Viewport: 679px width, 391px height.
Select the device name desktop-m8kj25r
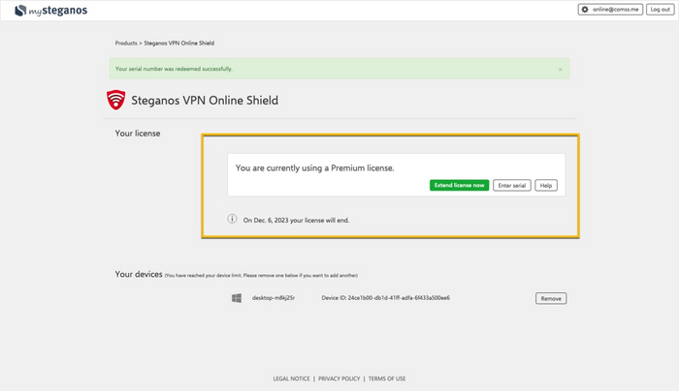274,298
